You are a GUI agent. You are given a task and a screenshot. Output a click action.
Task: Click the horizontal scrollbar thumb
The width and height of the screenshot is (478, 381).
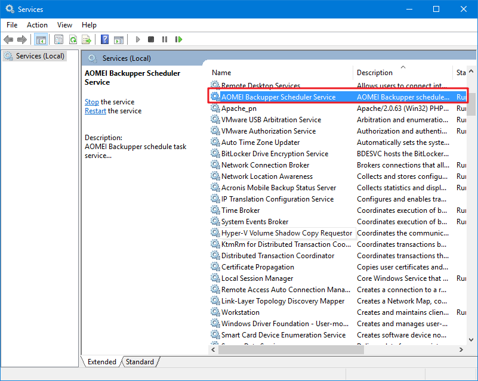(x=291, y=349)
